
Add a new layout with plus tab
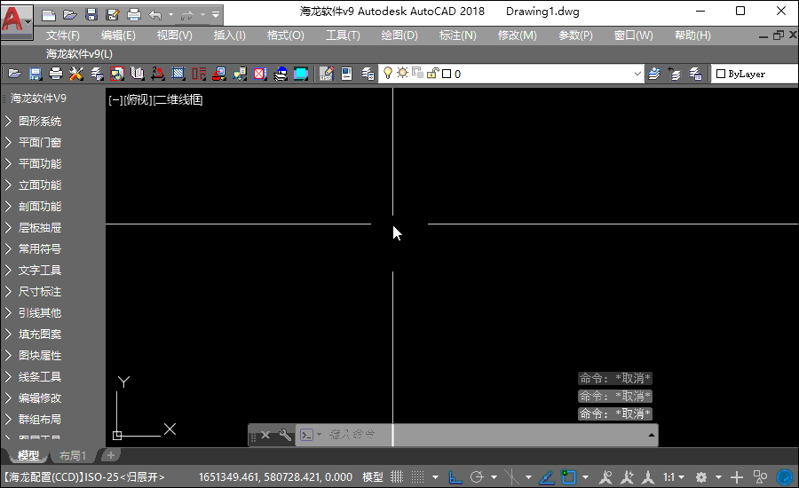111,455
